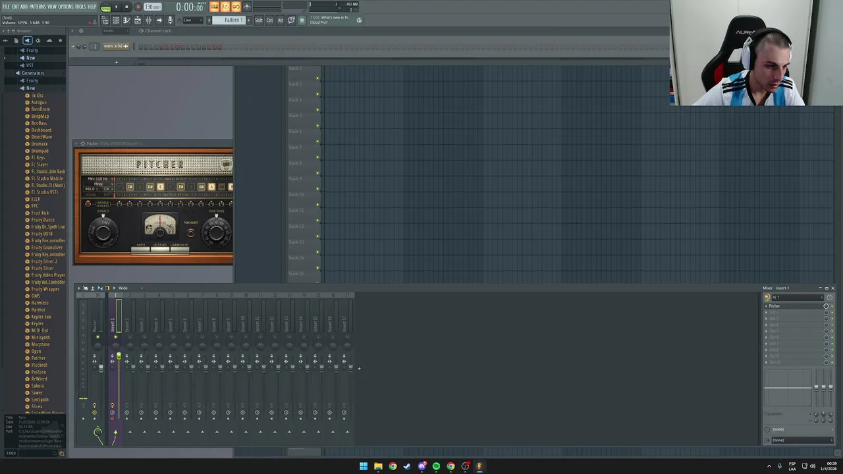843x474 pixels.
Task: Open Spotify from the taskbar
Action: tap(436, 466)
